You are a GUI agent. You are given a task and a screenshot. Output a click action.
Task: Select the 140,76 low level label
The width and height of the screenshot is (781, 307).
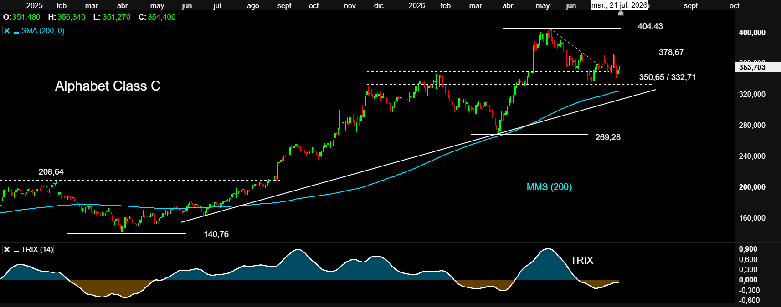click(x=216, y=234)
